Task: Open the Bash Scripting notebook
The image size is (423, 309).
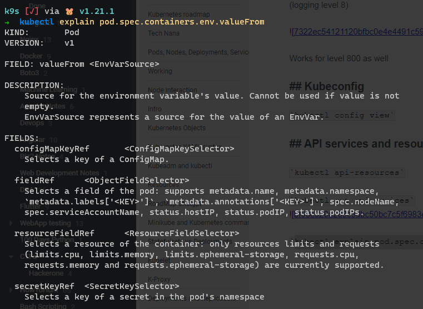Action: coord(43,306)
